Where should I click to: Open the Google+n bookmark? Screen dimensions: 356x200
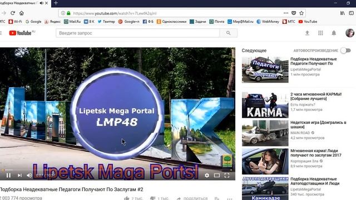point(128,22)
